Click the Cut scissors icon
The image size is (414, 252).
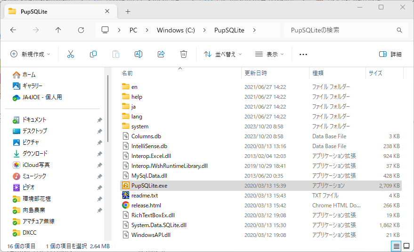pyautogui.click(x=71, y=54)
